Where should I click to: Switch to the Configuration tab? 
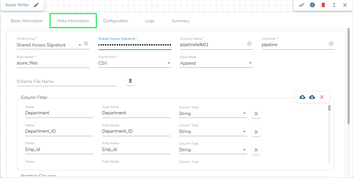[x=116, y=21]
